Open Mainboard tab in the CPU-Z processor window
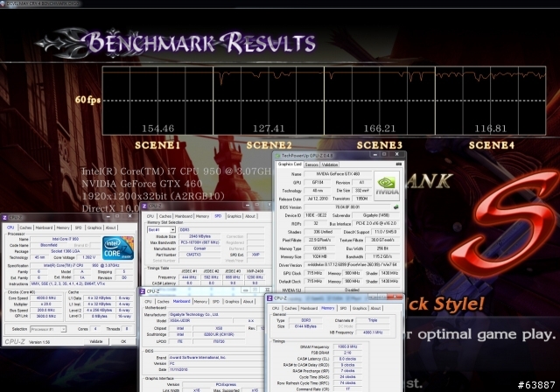 click(44, 227)
